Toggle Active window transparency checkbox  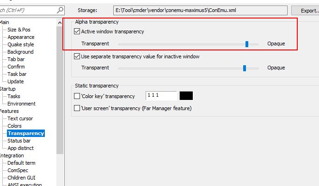(77, 32)
